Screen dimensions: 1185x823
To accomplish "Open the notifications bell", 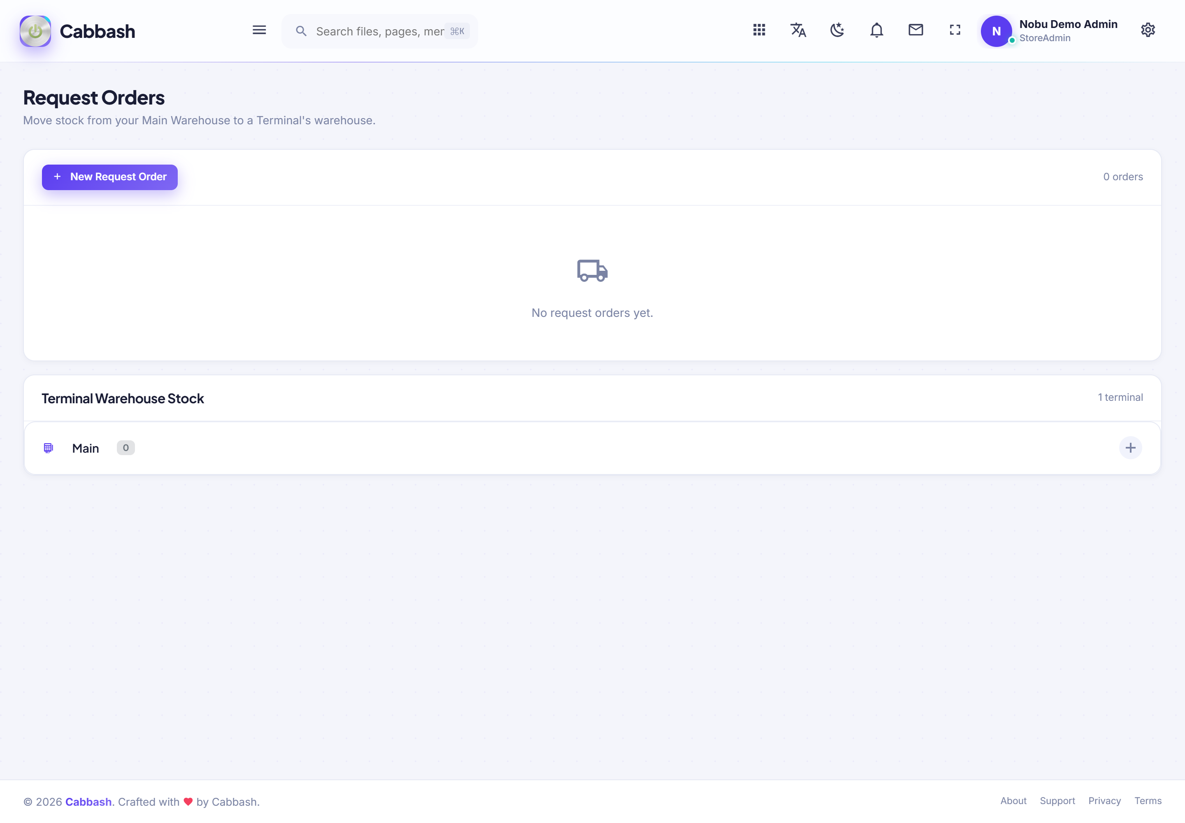I will (877, 30).
